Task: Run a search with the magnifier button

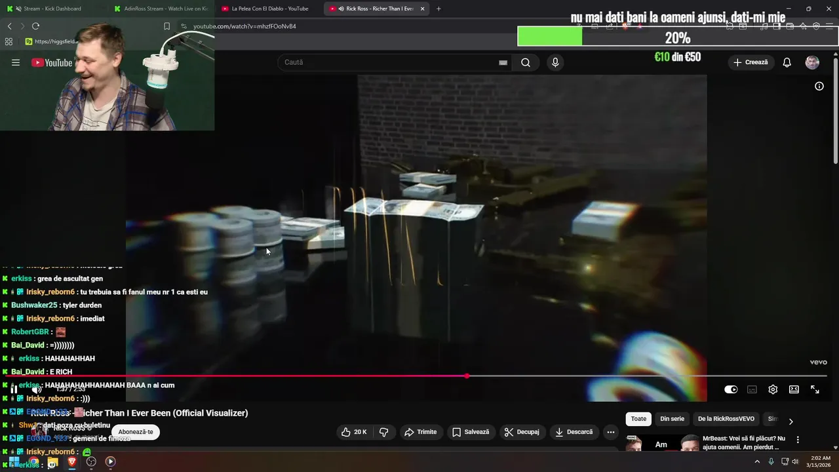Action: tap(526, 62)
